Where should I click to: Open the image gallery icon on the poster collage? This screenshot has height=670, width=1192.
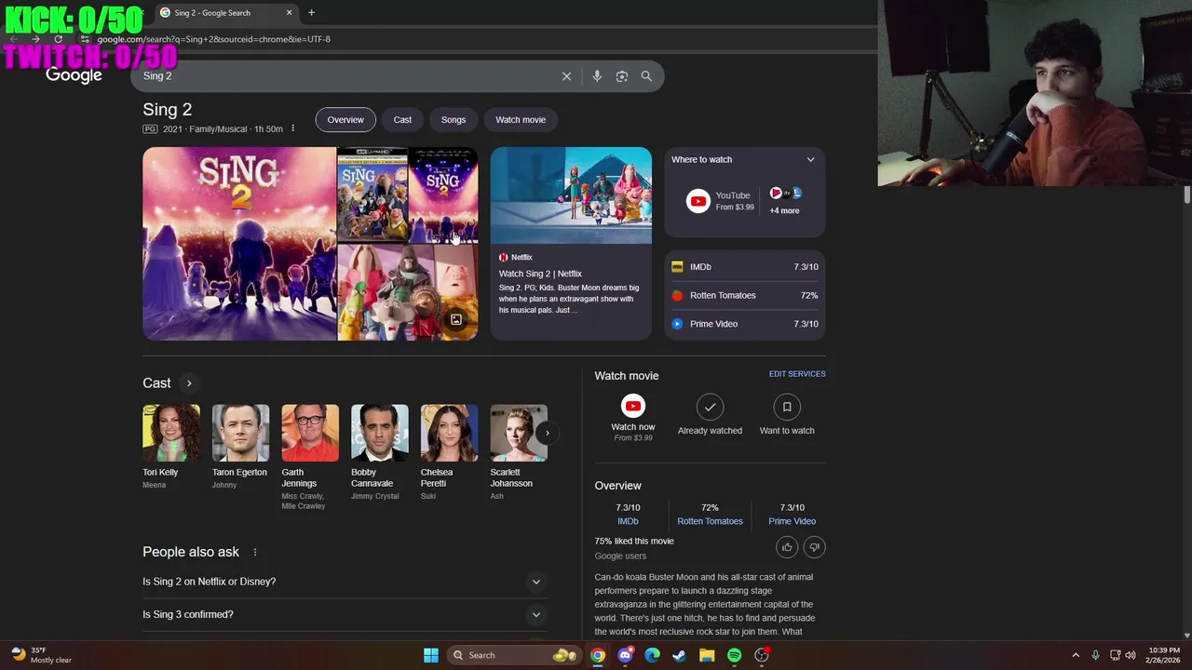(x=456, y=319)
